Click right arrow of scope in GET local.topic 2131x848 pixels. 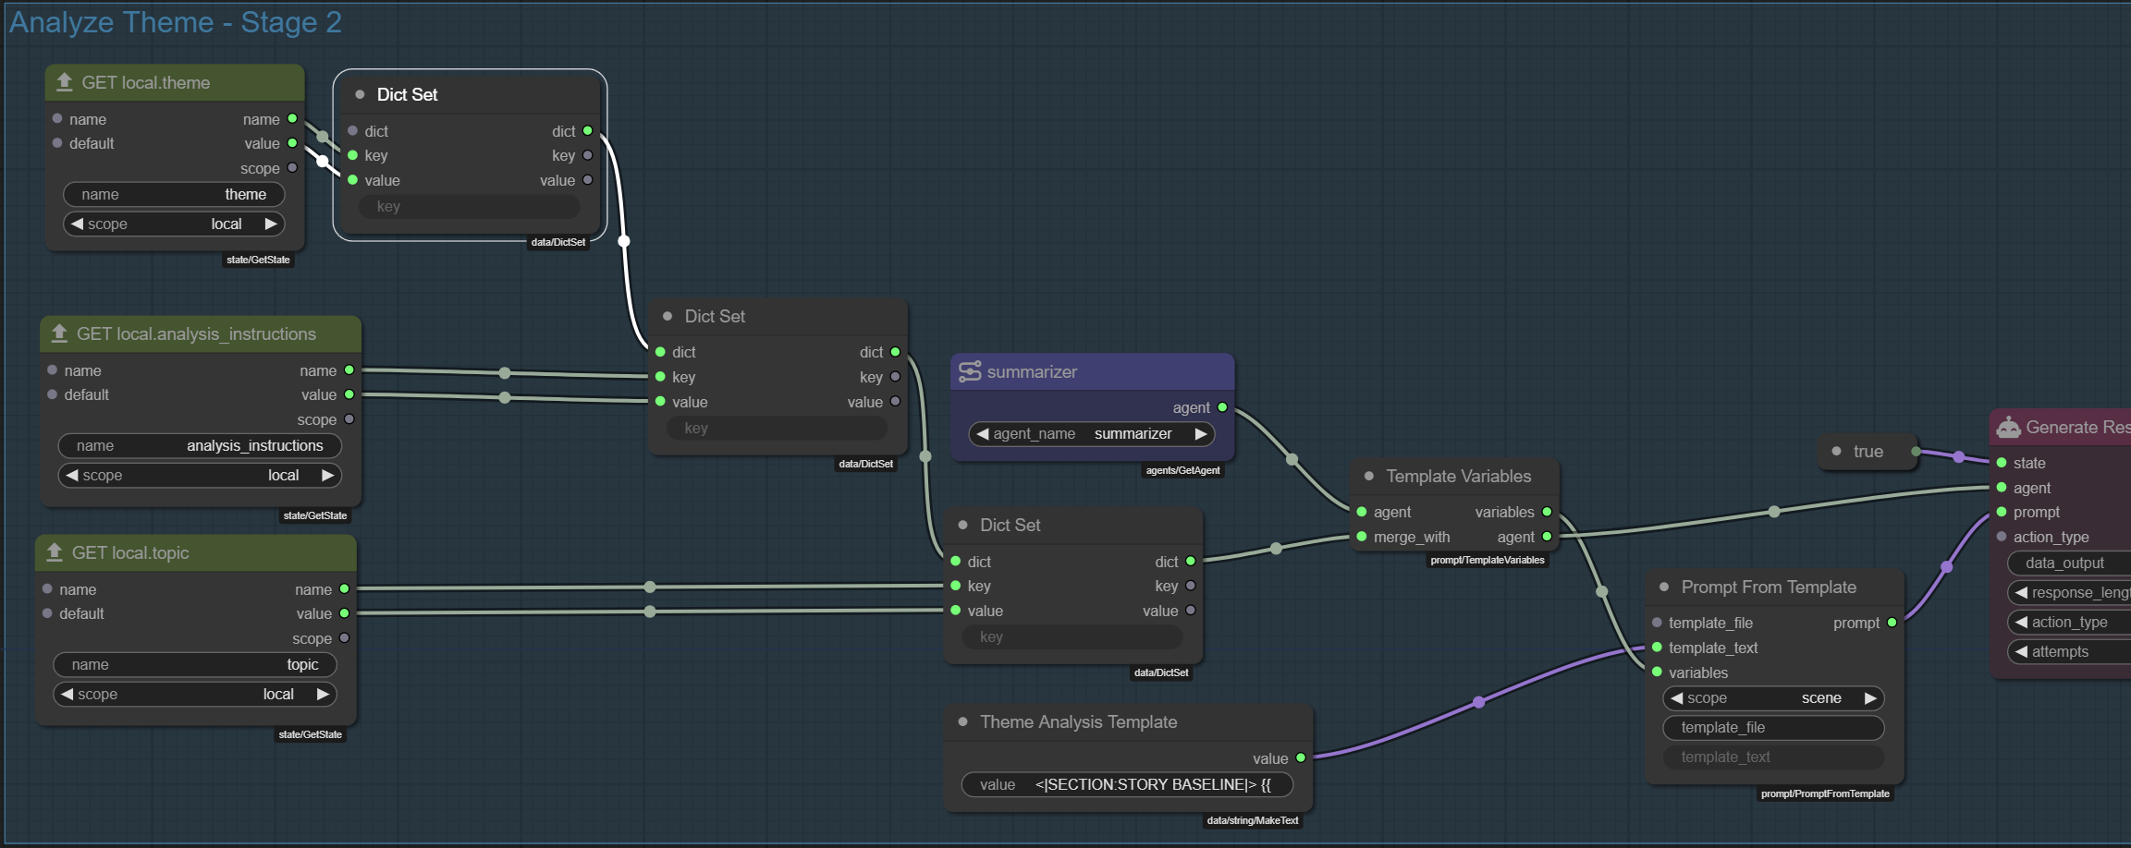323,694
